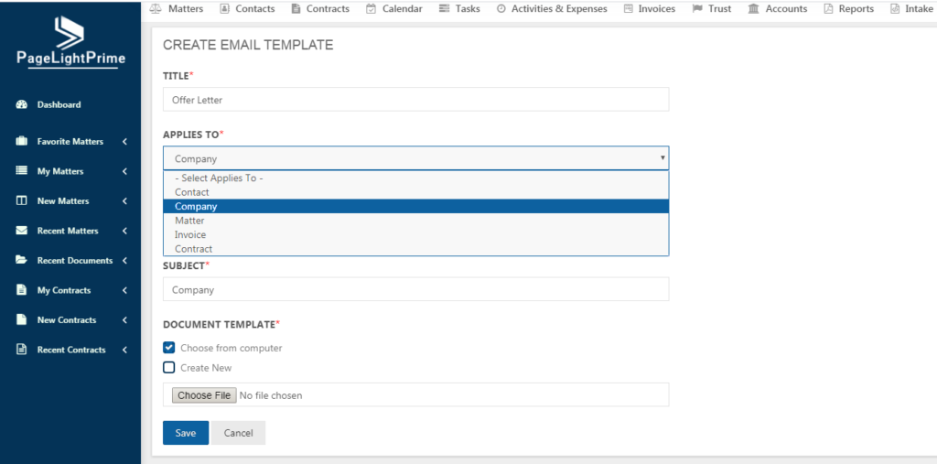Click the Contracts page icon
Viewport: 937px width, 464px height.
tap(296, 9)
